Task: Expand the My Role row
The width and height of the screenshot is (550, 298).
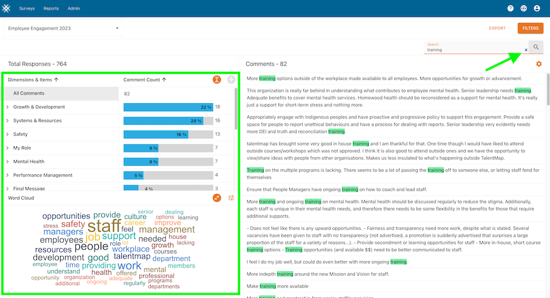Action: [x=7, y=148]
